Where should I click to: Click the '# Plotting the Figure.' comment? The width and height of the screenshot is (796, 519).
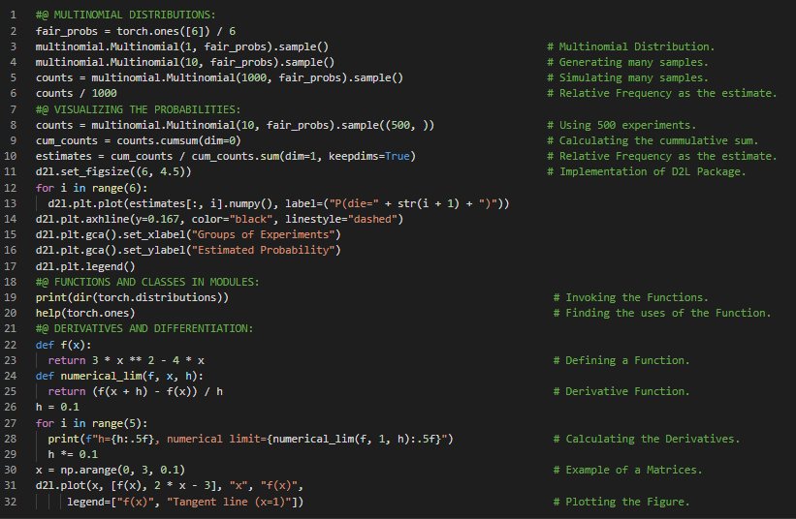[x=621, y=502]
